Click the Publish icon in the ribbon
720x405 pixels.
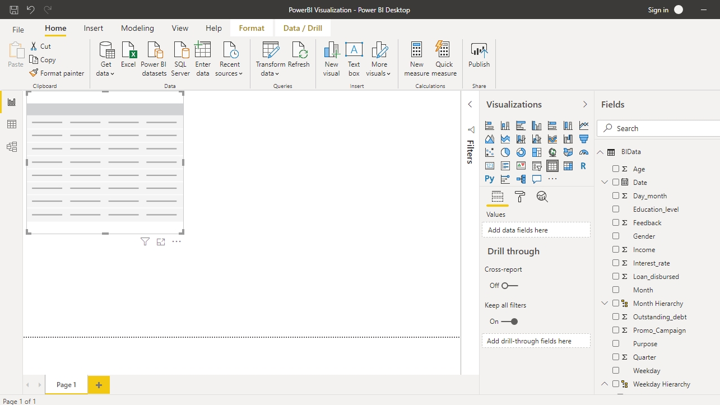(479, 50)
